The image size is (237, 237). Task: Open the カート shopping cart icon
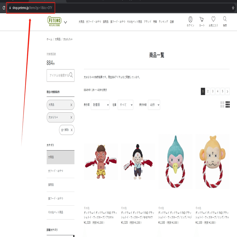tap(202, 22)
